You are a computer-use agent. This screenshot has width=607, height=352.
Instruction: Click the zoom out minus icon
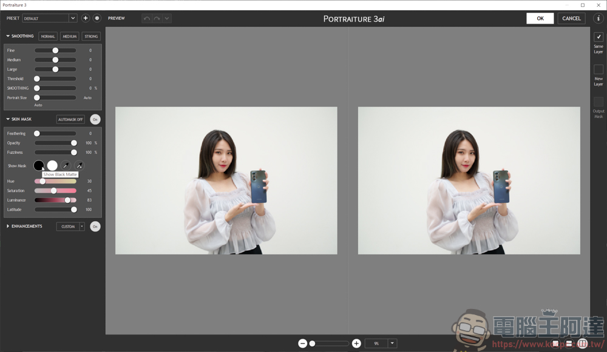[x=302, y=344]
